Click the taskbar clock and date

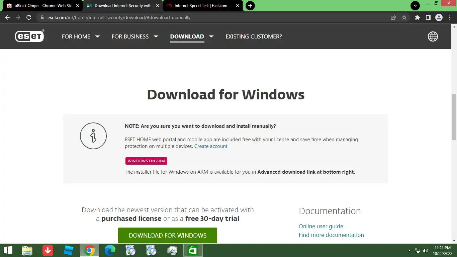(443, 250)
